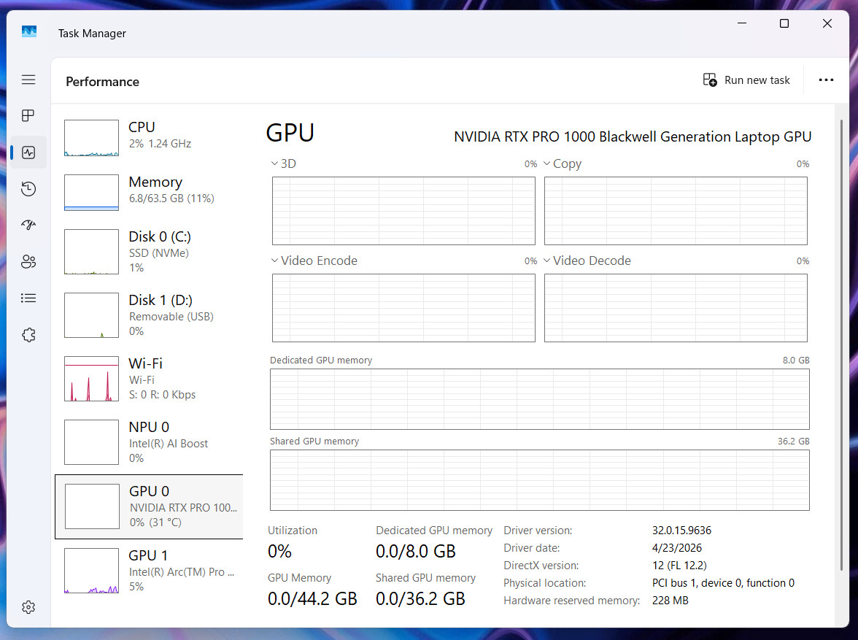858x640 pixels.
Task: Click Shared GPU memory value 0.0/36.2 GB
Action: coord(420,599)
